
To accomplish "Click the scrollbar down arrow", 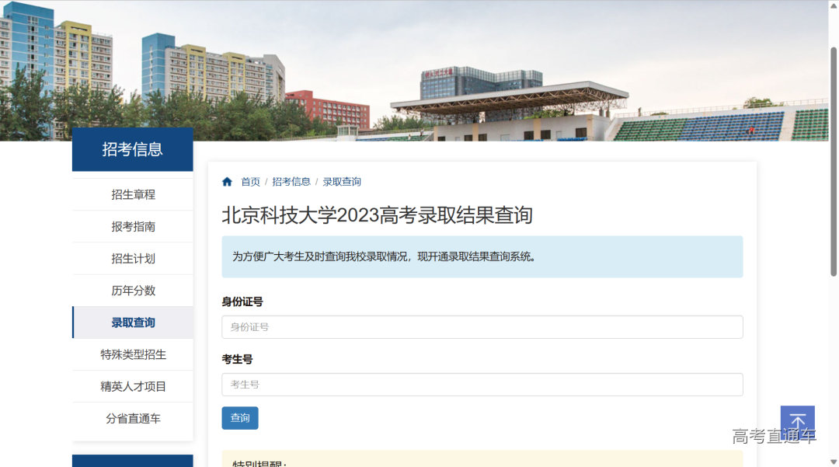I will [x=834, y=461].
